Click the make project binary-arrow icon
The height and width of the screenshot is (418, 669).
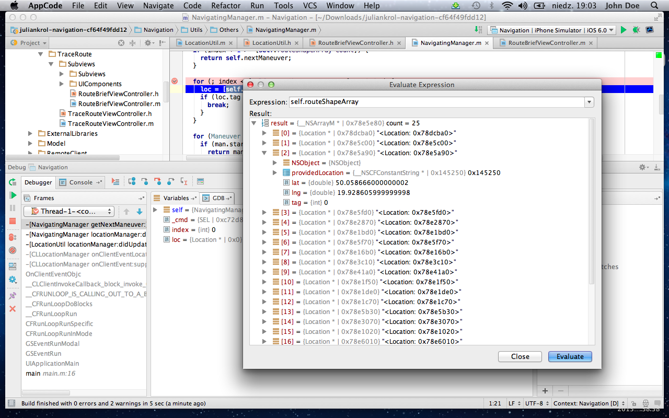(x=479, y=30)
